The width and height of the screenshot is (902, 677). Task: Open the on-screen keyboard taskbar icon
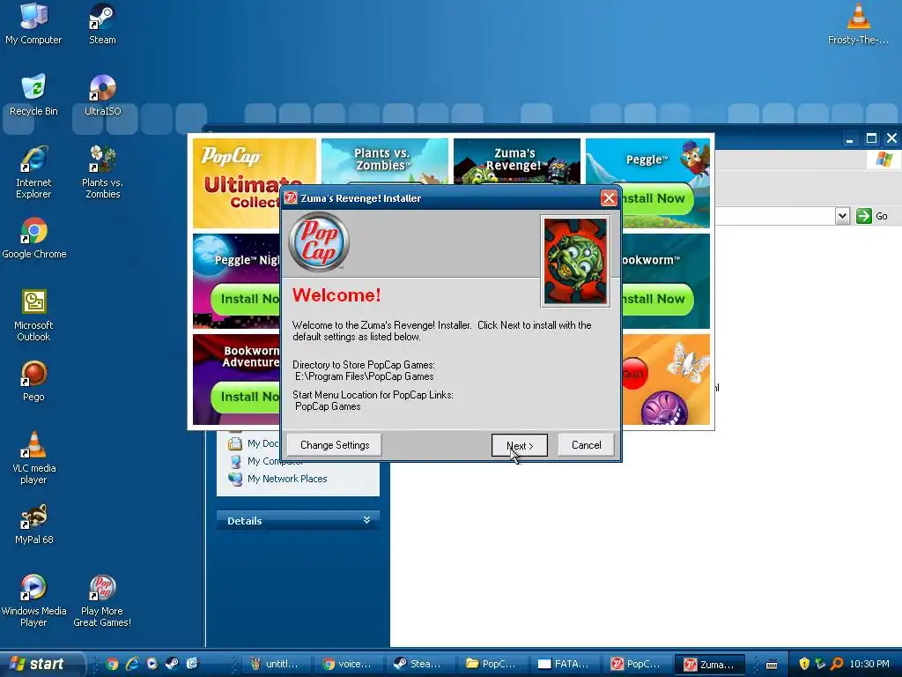pos(772,665)
